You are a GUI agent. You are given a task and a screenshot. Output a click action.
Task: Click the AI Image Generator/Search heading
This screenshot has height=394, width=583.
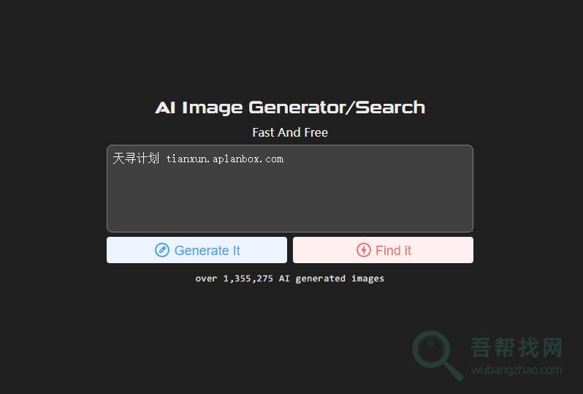pos(290,107)
